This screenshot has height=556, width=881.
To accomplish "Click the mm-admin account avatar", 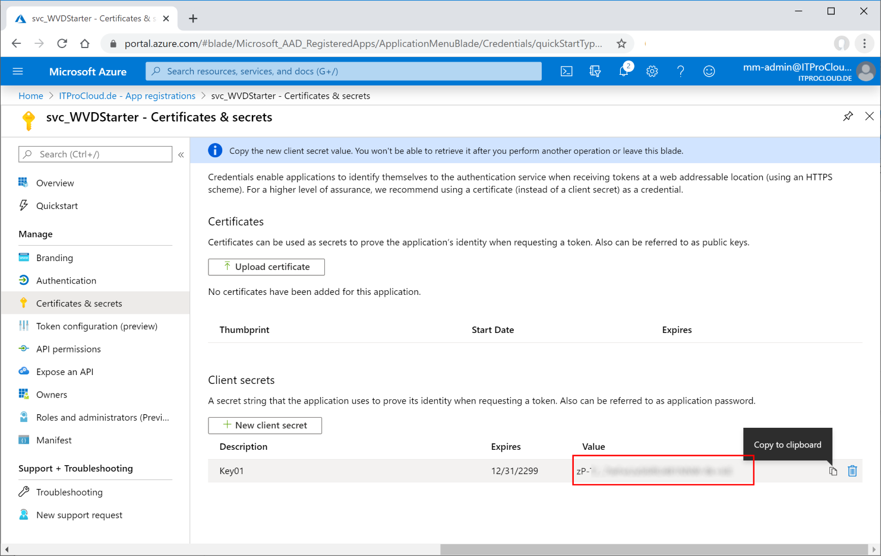I will 866,71.
